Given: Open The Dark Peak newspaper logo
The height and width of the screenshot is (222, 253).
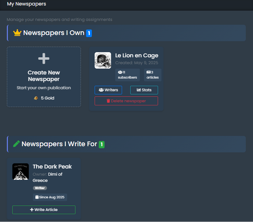Looking at the screenshot, I should pyautogui.click(x=20, y=171).
